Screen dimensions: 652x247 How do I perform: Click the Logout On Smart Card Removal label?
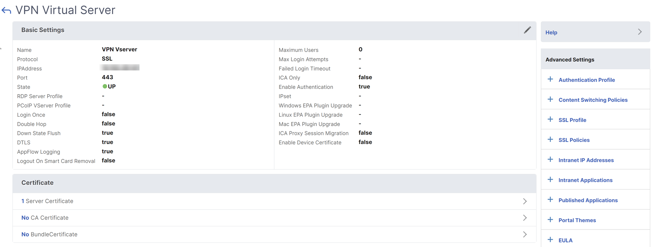tap(56, 161)
